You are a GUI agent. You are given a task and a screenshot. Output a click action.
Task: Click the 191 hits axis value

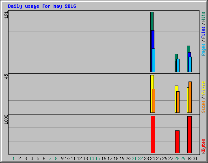[x=6, y=15]
